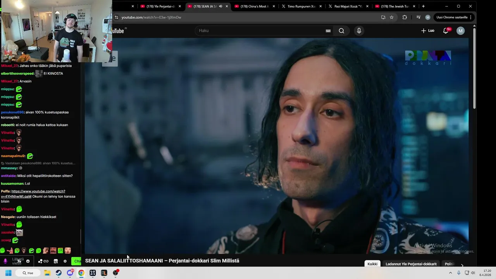Viewport: 496px width, 279px height.
Task: Click username Neogale in chat
Action: [8, 217]
